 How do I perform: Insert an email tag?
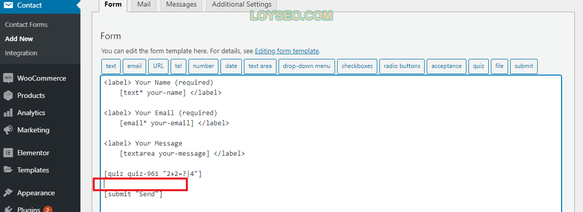134,66
